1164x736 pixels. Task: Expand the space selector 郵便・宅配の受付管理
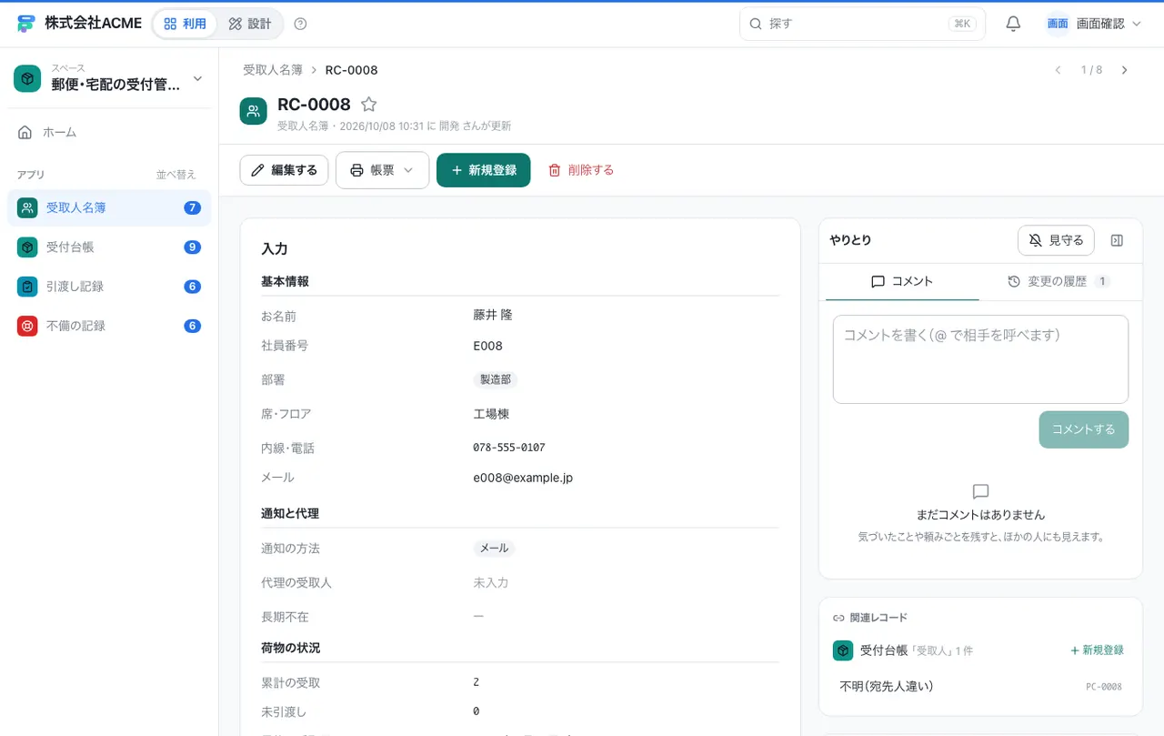coord(109,79)
